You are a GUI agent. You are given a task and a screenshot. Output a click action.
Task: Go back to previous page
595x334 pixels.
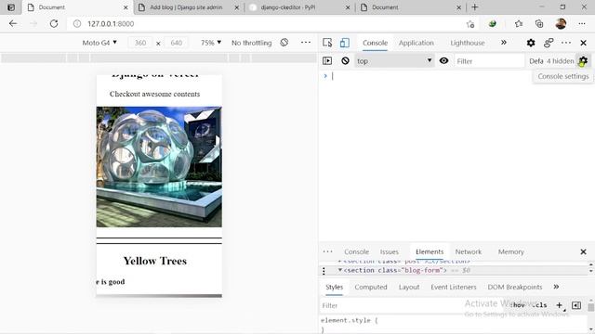click(13, 24)
